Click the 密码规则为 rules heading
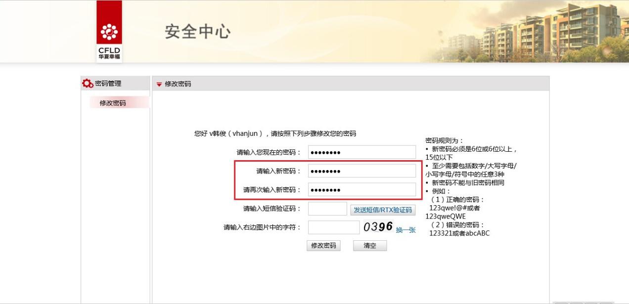 coord(445,140)
